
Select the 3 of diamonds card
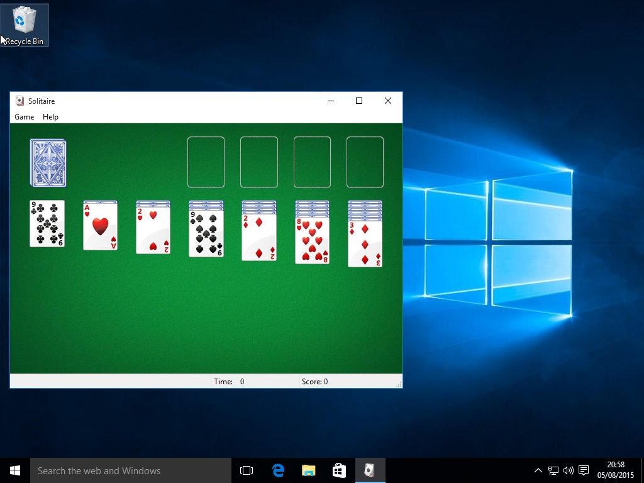tap(365, 243)
